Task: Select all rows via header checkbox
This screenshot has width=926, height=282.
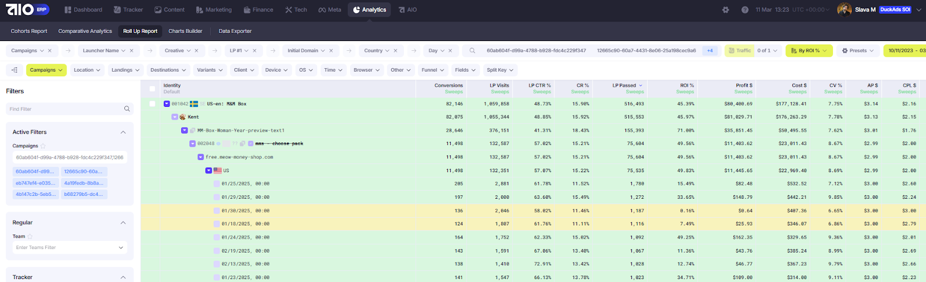Action: 152,88
